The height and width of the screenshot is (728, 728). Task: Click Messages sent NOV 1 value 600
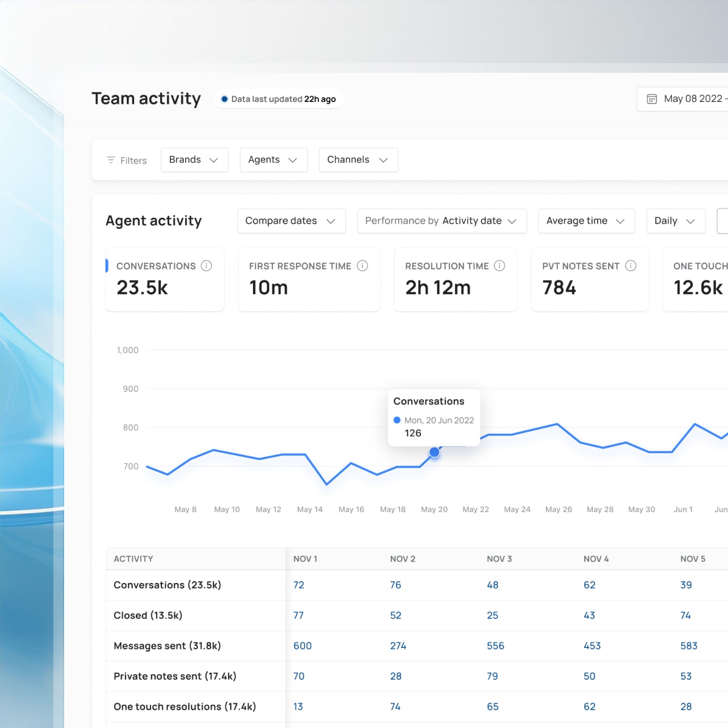(x=303, y=645)
